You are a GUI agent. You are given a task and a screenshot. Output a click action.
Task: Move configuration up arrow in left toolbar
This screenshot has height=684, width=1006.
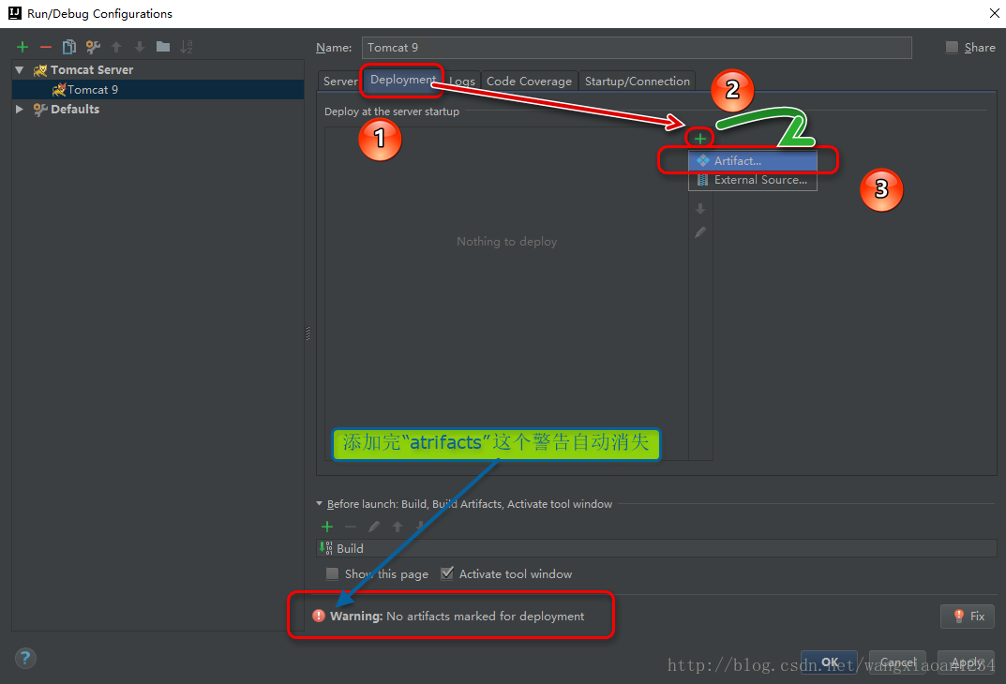[x=116, y=47]
